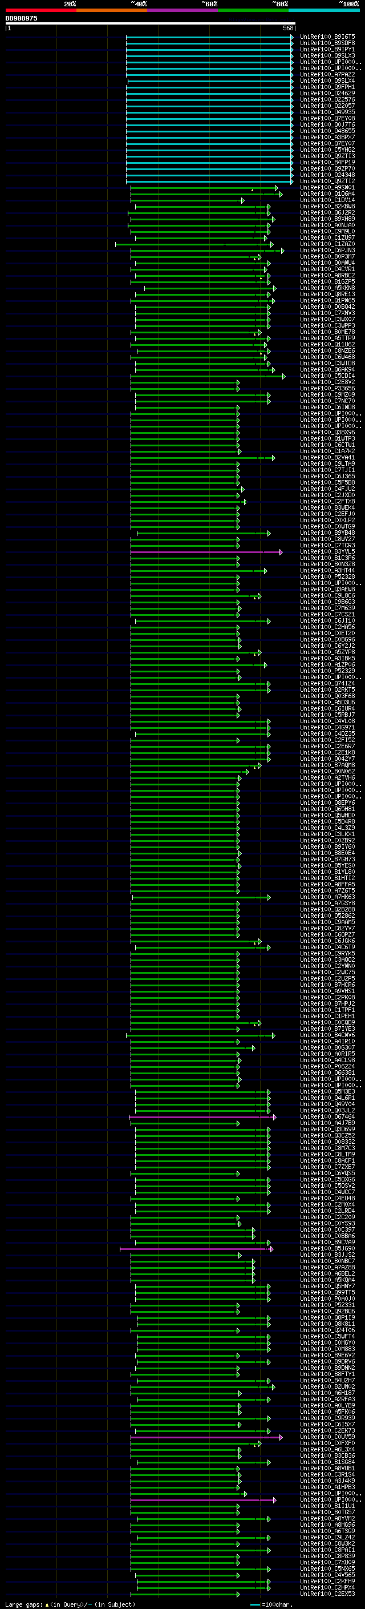The image size is (365, 1609).
Task: Open hit UniRef100_B916T5
Action: pos(327,37)
